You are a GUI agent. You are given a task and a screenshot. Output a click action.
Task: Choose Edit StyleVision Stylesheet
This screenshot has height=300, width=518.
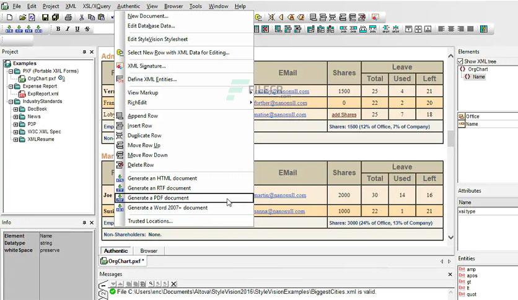click(x=184, y=39)
